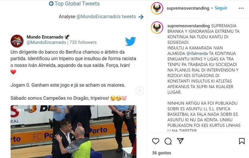The width and height of the screenshot is (249, 158).
Task: Go to the next carousel image arrow
Action: point(140,91)
